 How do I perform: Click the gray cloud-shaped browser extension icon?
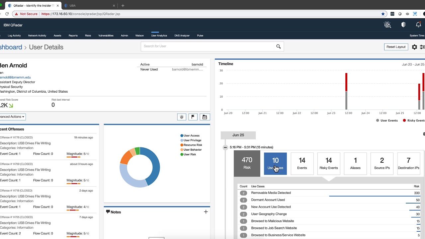[407, 14]
